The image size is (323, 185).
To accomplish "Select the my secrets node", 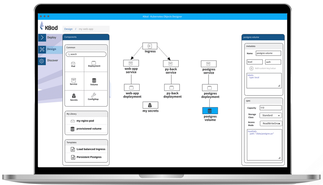I will (x=150, y=105).
